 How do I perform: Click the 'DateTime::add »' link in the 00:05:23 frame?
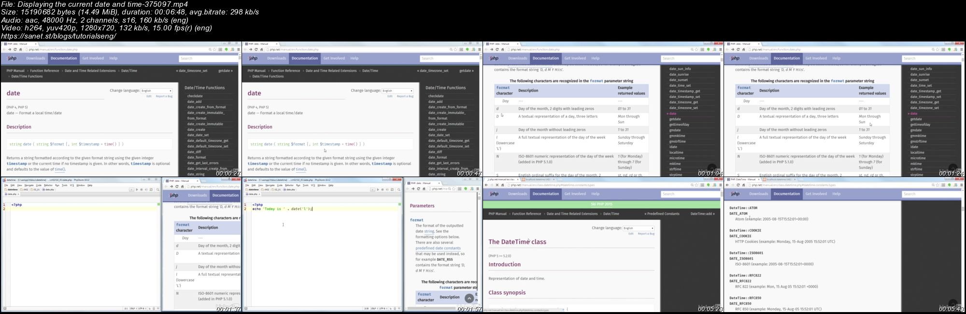point(703,214)
